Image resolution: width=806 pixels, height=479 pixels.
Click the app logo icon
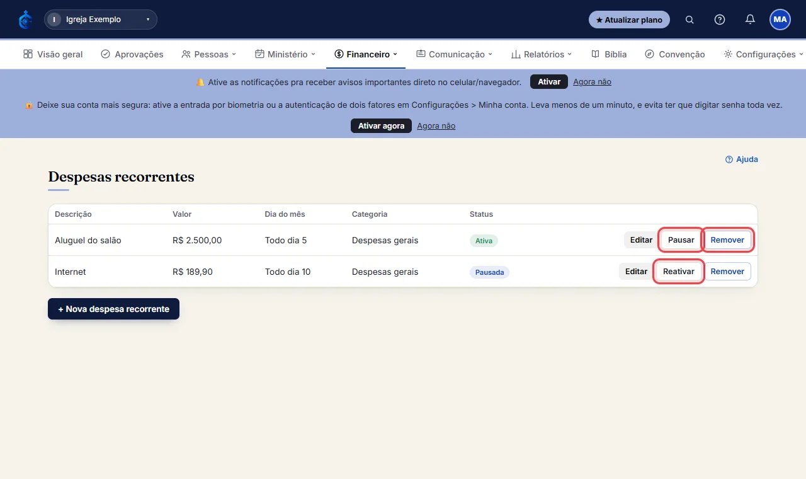(25, 20)
